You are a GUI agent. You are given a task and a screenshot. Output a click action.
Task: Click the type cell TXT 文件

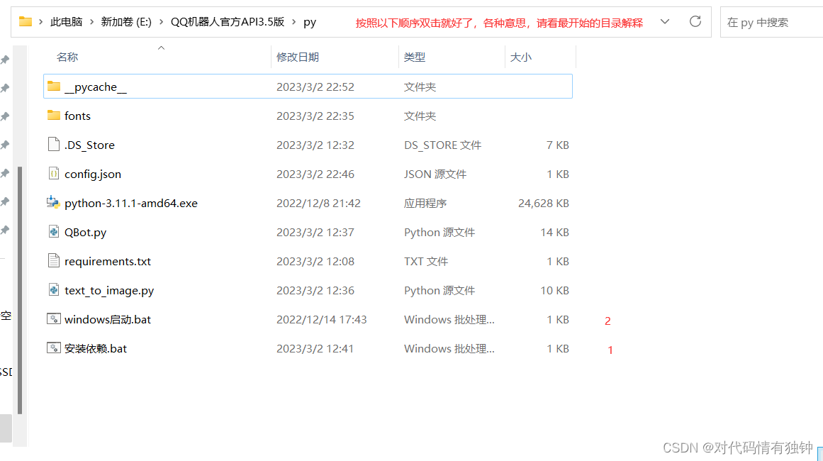[425, 262]
